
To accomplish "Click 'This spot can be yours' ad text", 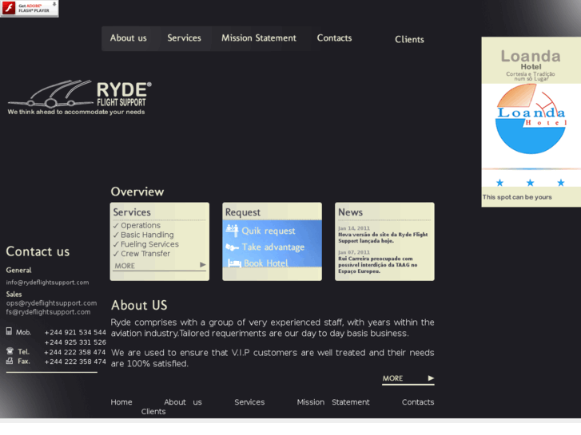I will [x=517, y=197].
